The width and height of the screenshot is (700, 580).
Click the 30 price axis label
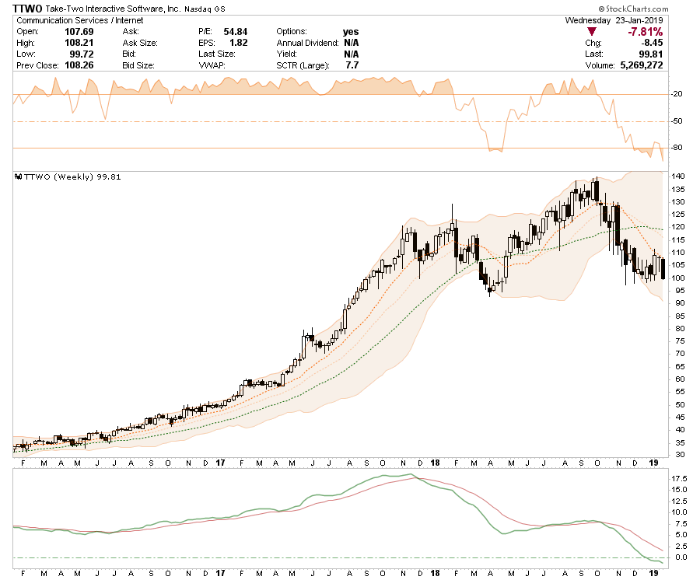(680, 455)
